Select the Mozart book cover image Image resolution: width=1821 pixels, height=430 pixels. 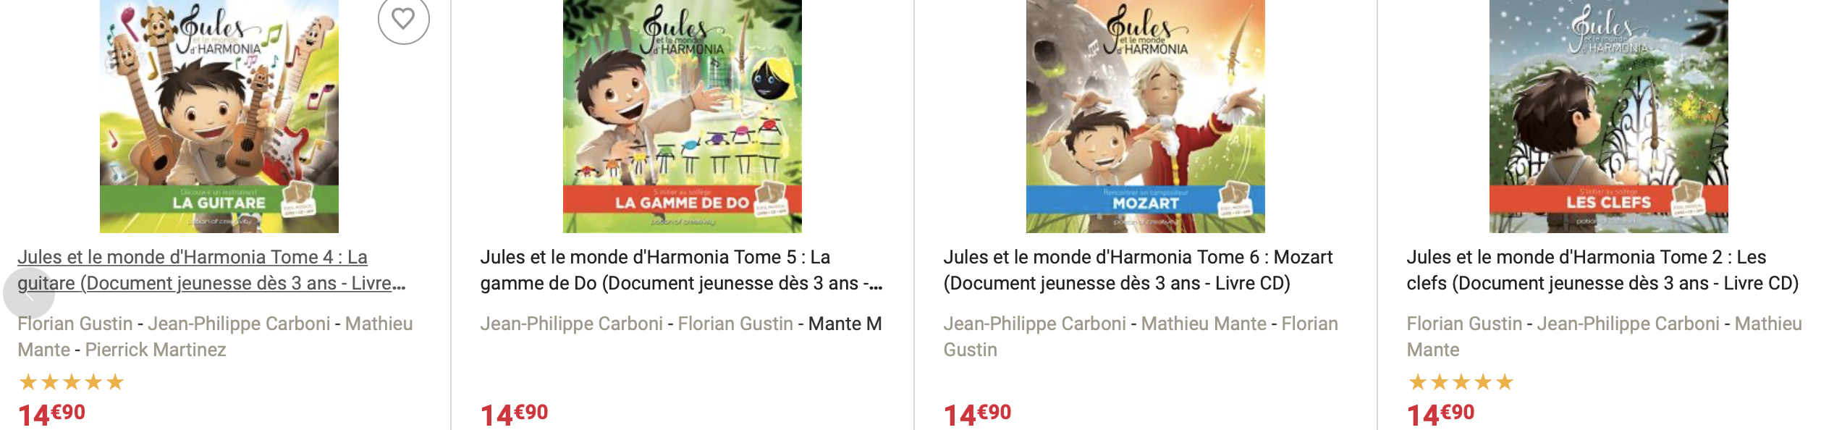(1145, 116)
